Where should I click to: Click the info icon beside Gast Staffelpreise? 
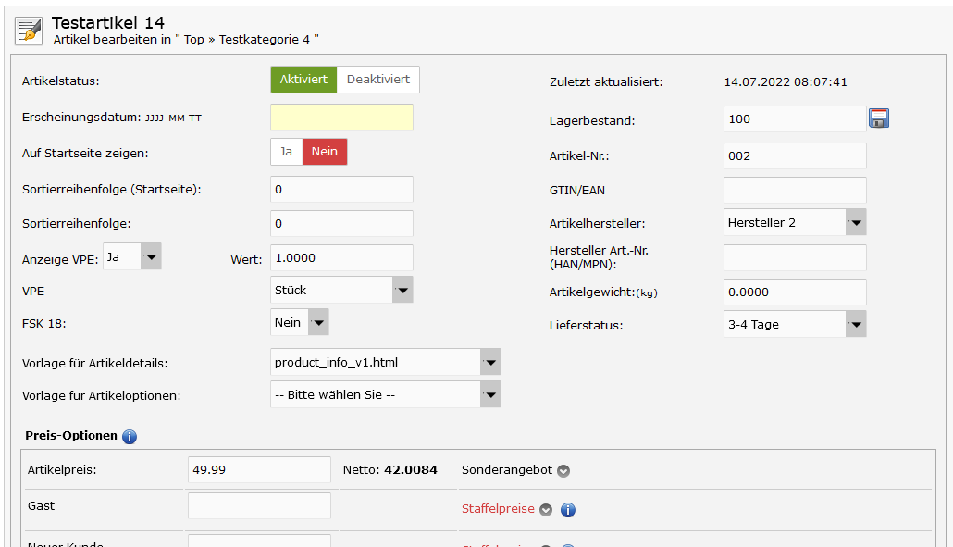568,510
